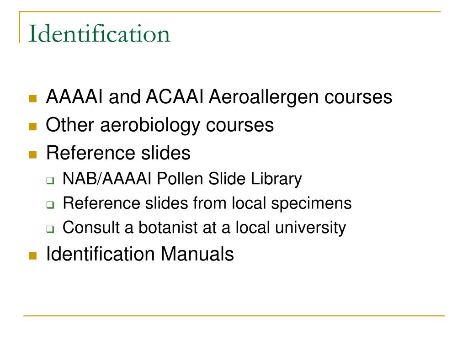Click the gold horizontal line at slide bottom

[234, 315]
